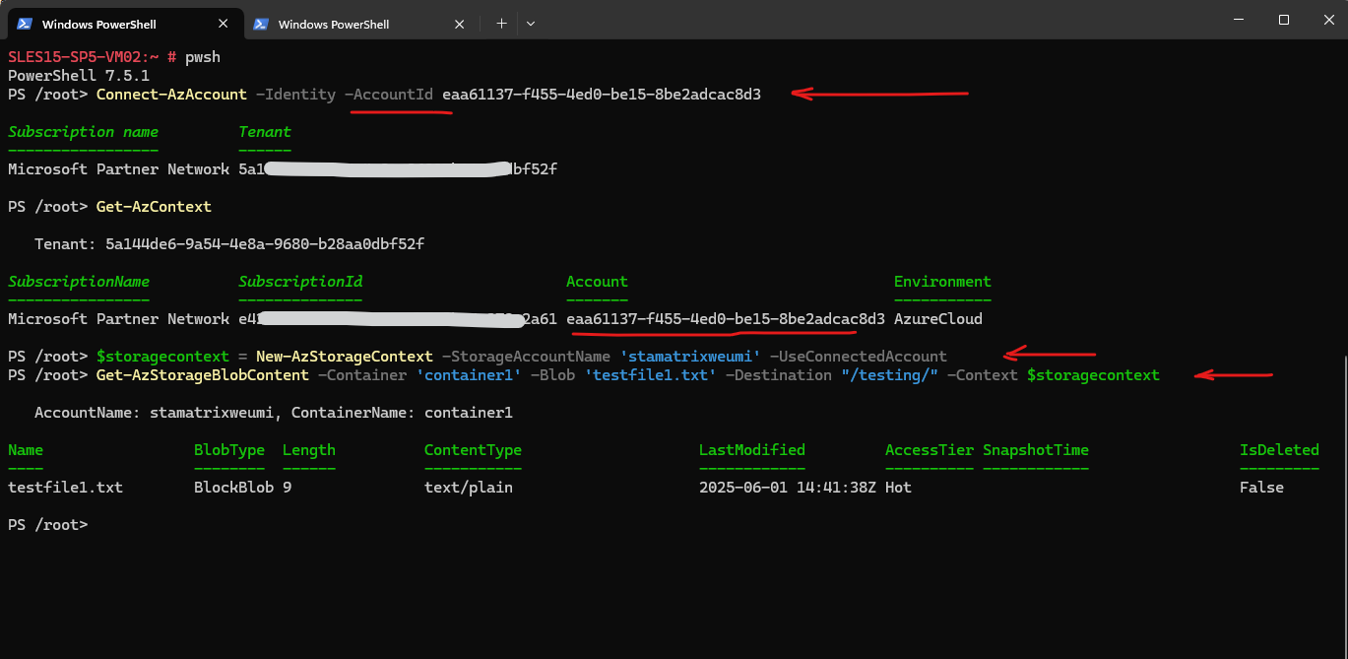The image size is (1348, 659).
Task: Minimize the terminal window
Action: (1238, 20)
